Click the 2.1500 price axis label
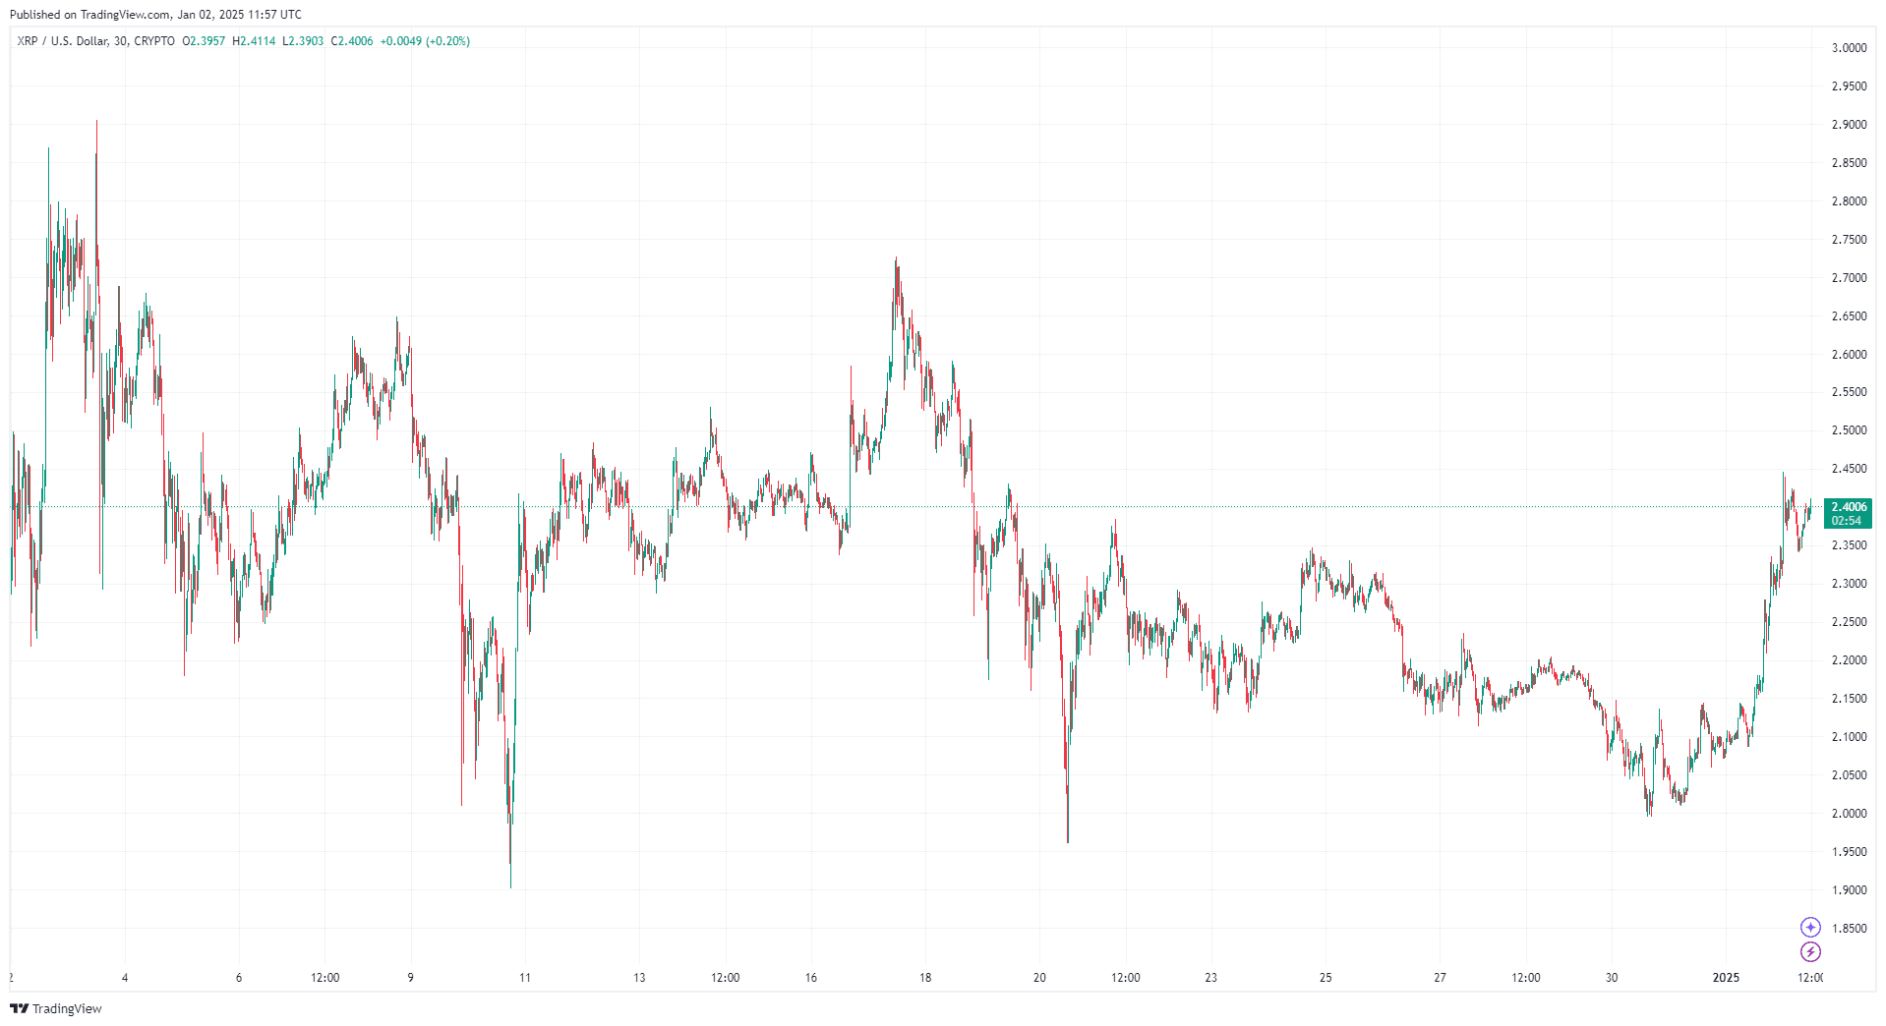The height and width of the screenshot is (1026, 1886). tap(1849, 699)
